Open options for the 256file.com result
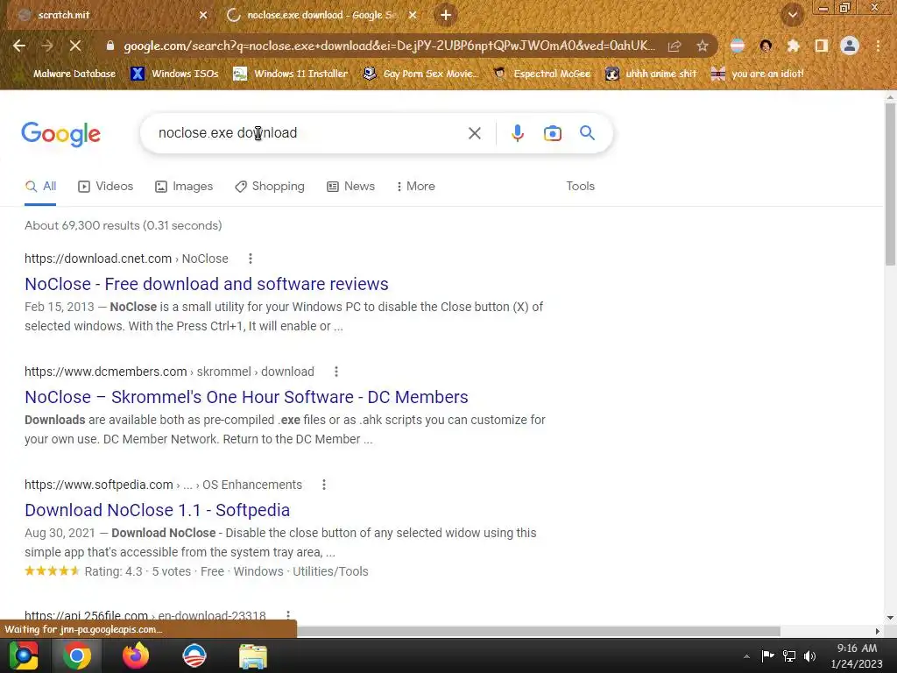 click(x=287, y=614)
